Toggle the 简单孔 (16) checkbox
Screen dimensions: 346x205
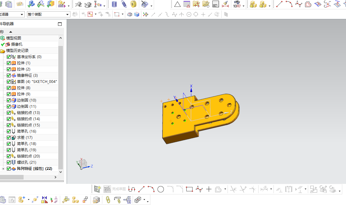point(9,131)
